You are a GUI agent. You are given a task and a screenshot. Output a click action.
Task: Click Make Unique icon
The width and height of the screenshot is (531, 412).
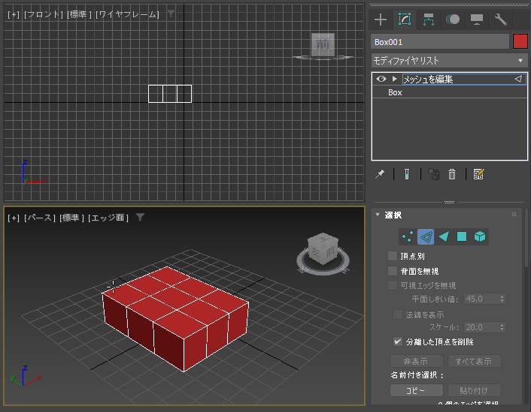[434, 174]
